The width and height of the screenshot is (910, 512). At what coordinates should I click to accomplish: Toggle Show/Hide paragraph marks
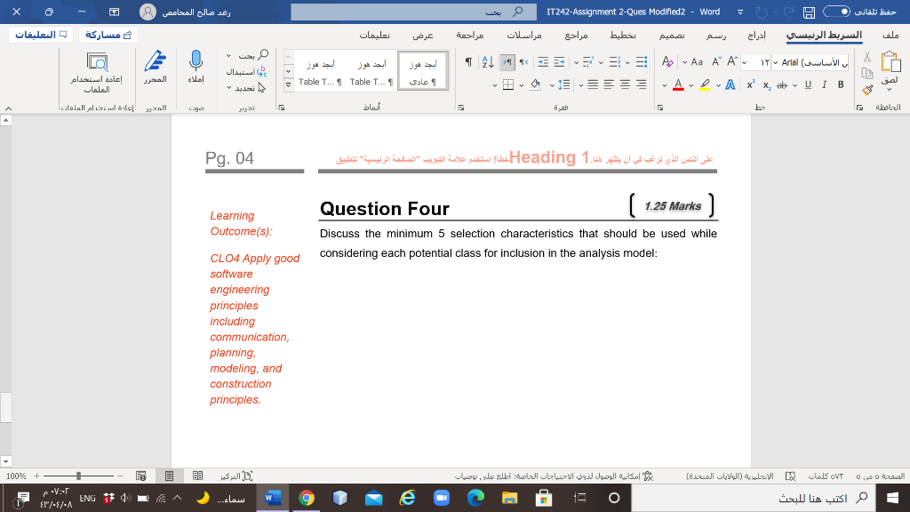coord(468,61)
